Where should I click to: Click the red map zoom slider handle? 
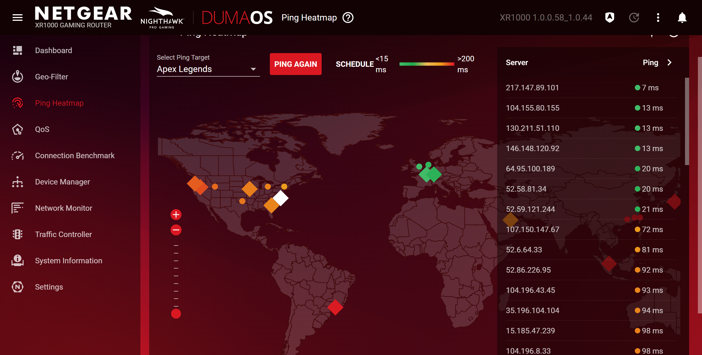[176, 314]
